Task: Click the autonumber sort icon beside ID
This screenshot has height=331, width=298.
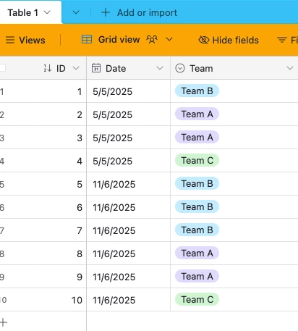Action: pos(48,68)
